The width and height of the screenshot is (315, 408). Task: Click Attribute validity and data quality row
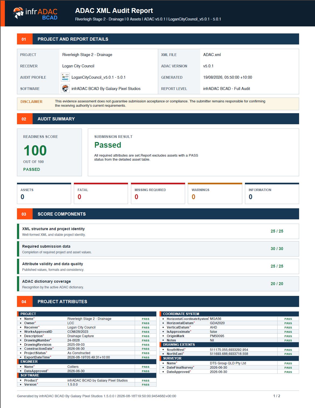click(158, 266)
